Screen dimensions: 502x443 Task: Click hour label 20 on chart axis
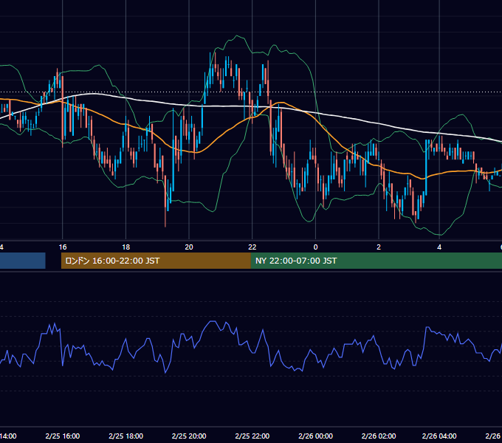pyautogui.click(x=189, y=247)
